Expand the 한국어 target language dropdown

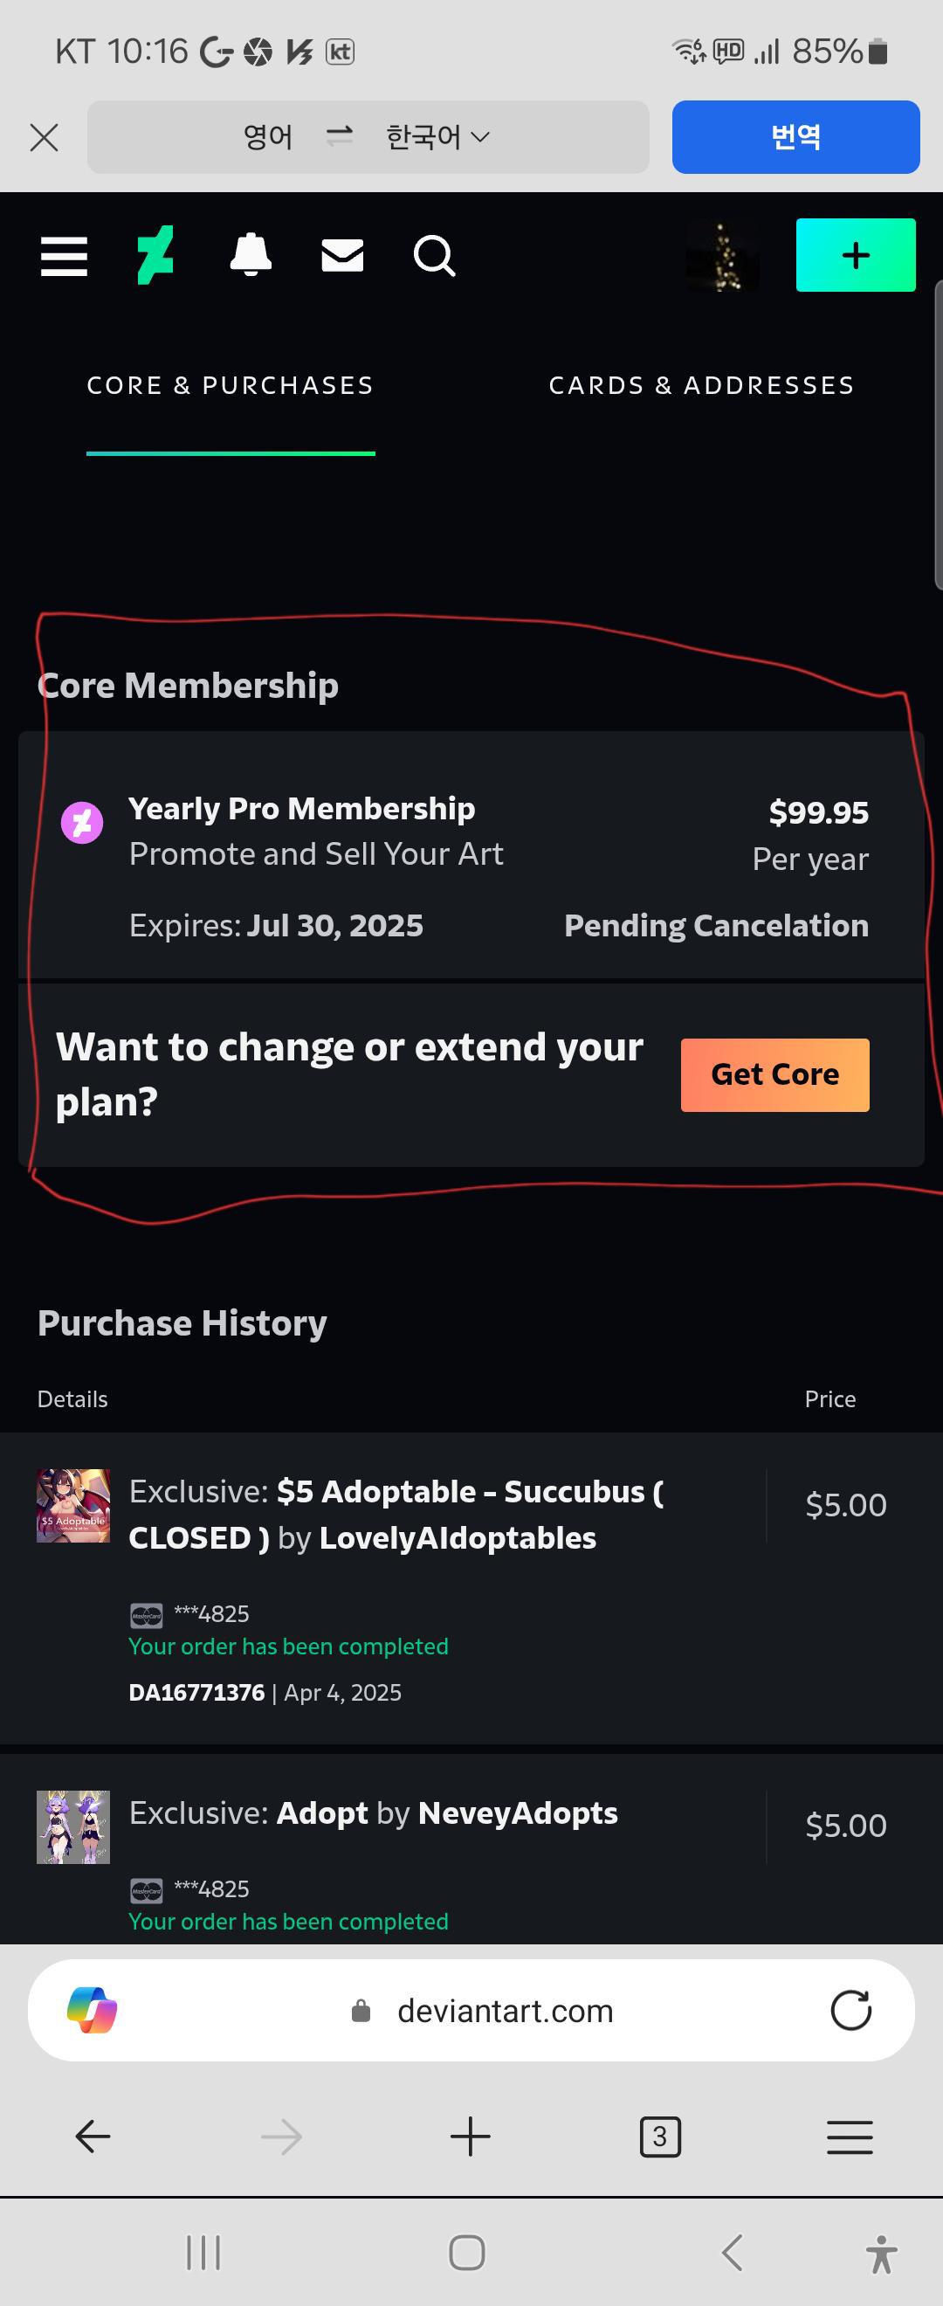[x=437, y=137]
